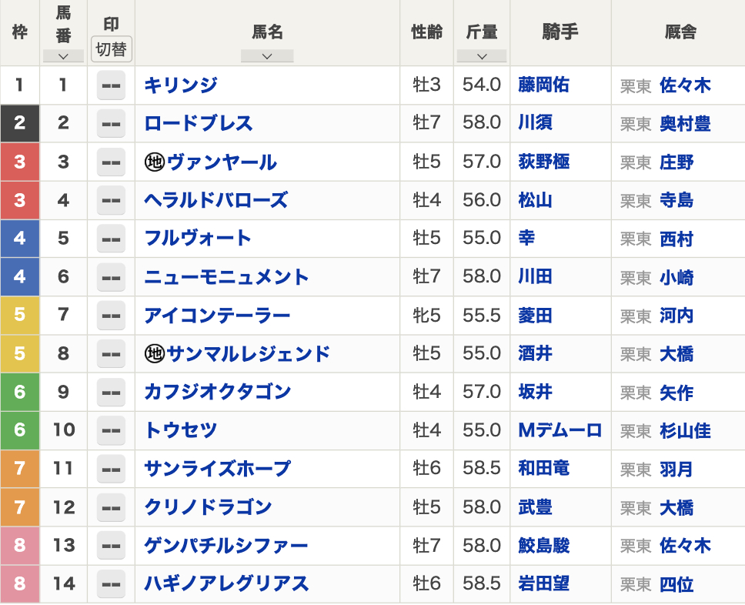
Task: Open jockey 川須 profile link
Action: point(535,122)
